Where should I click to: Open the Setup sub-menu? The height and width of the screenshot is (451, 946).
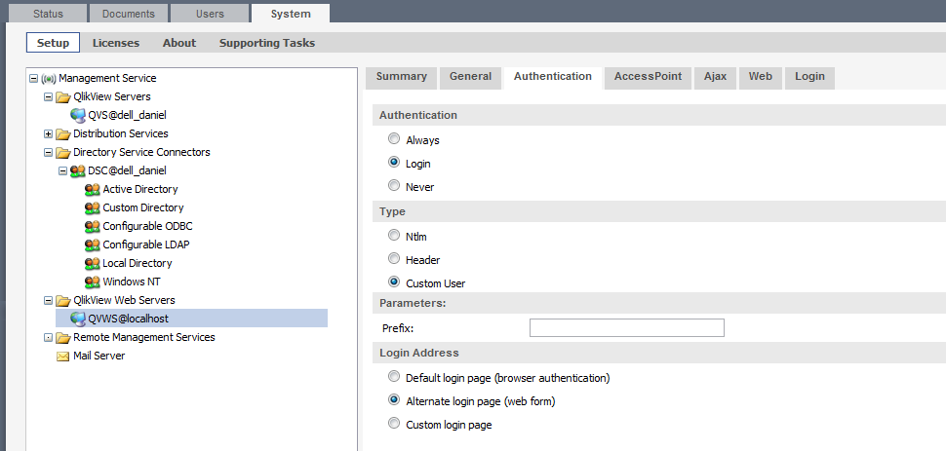pyautogui.click(x=53, y=43)
